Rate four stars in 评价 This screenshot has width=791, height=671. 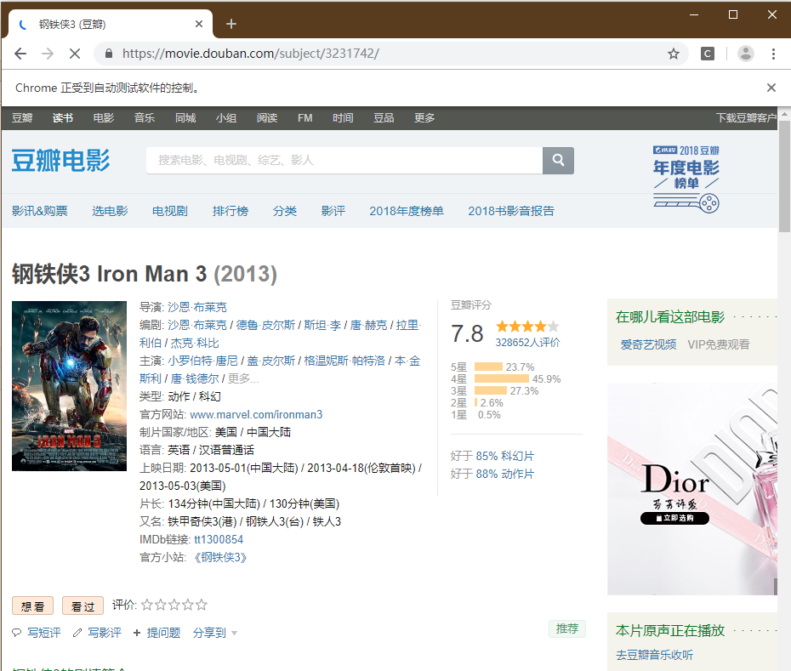(188, 605)
